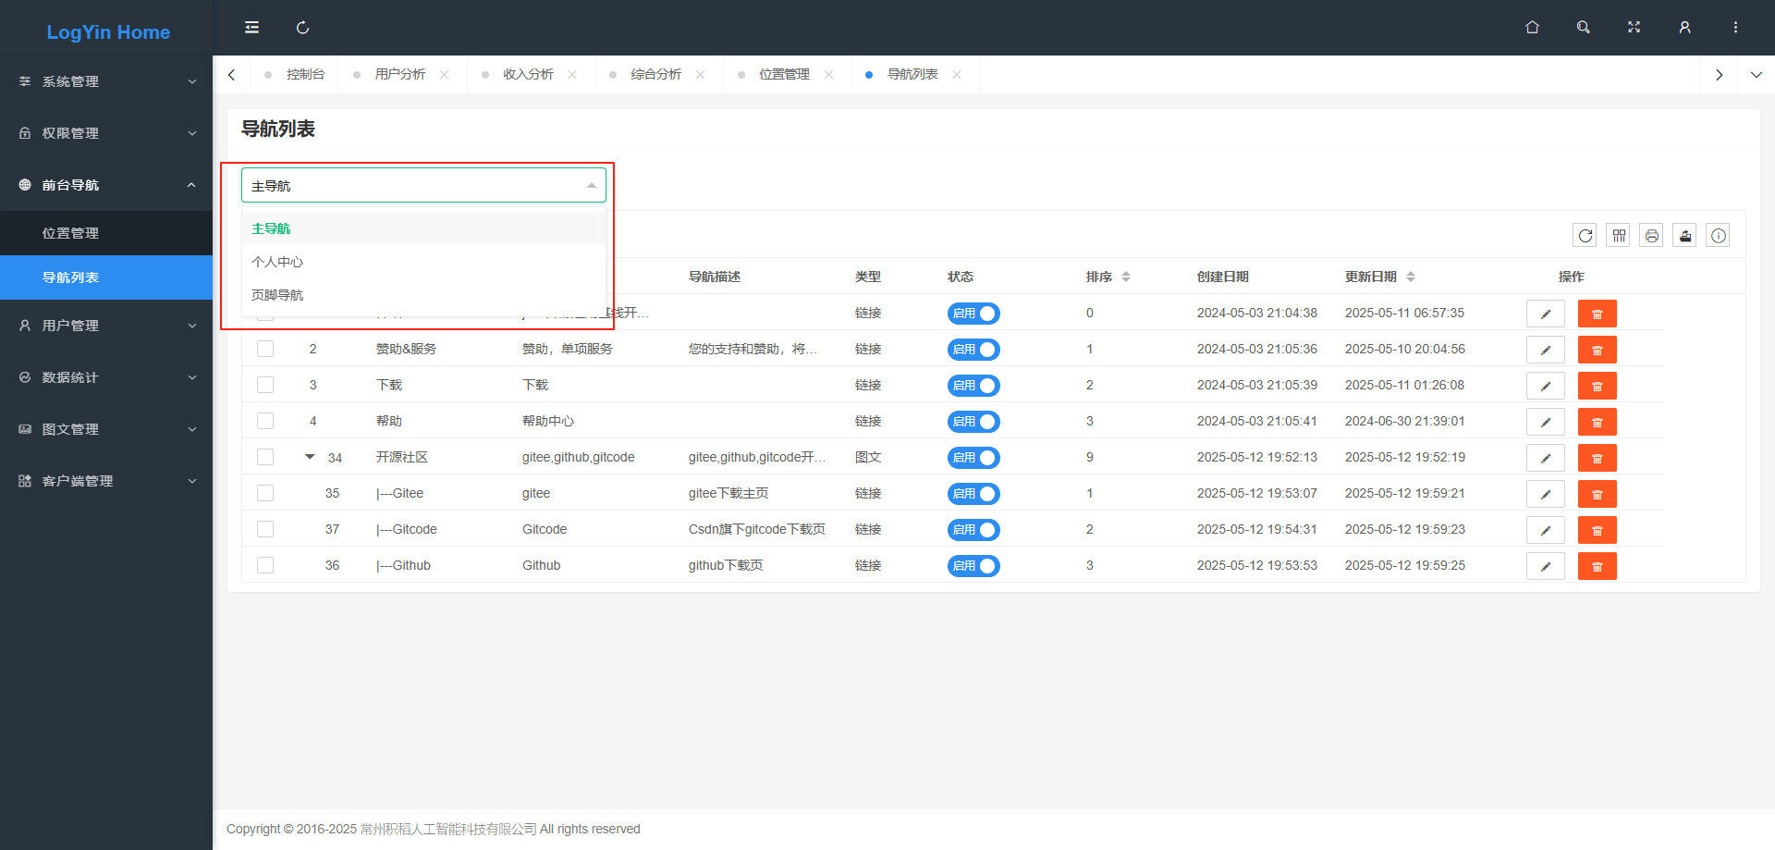Delete the 帮助 row
This screenshot has height=850, width=1775.
pyautogui.click(x=1597, y=422)
